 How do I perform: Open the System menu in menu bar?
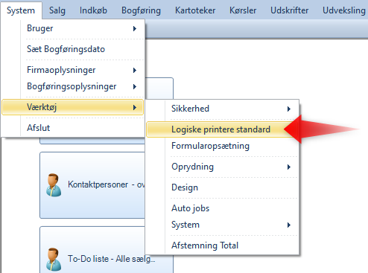pyautogui.click(x=21, y=10)
